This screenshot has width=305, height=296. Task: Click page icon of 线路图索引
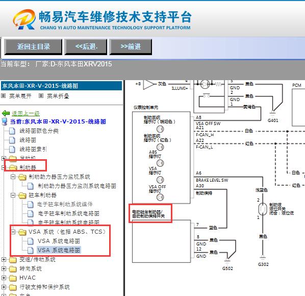pyautogui.click(x=12, y=149)
